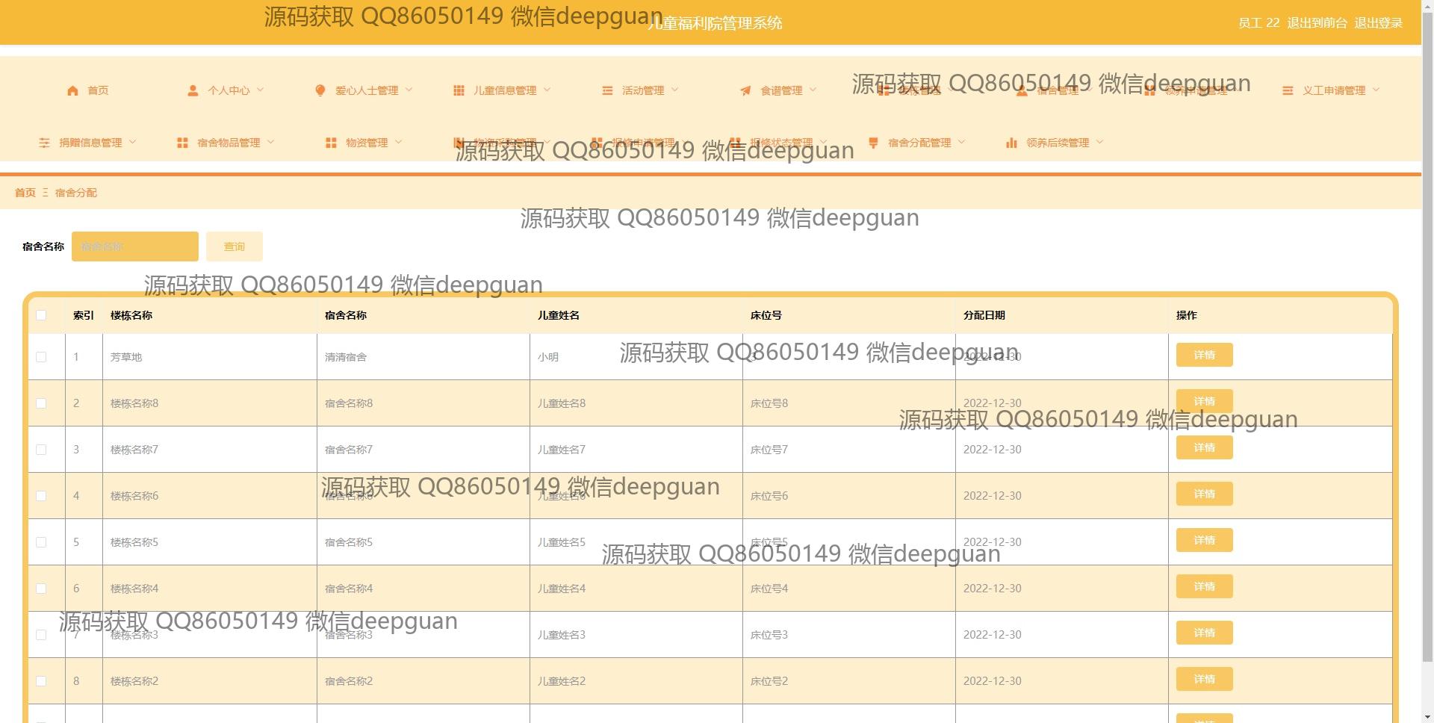
Task: Expand the 宿舍物品管理 chevron
Action: 270,142
